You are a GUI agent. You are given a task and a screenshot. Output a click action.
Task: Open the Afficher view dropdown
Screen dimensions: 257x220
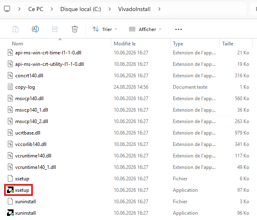click(x=145, y=29)
